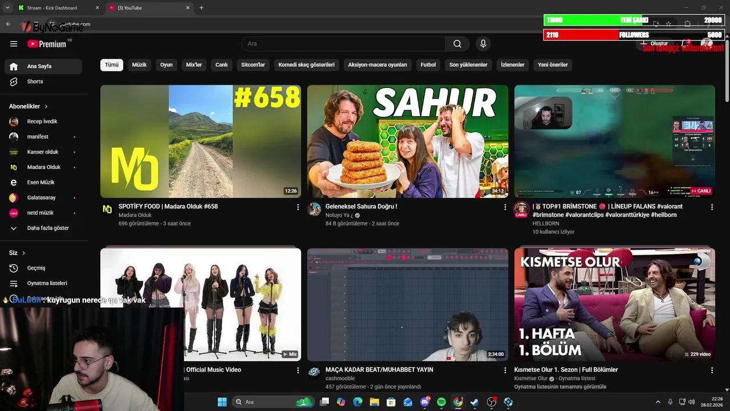The image size is (730, 411).
Task: Open Kısmetse Olur playlist thumbnail
Action: 615,304
